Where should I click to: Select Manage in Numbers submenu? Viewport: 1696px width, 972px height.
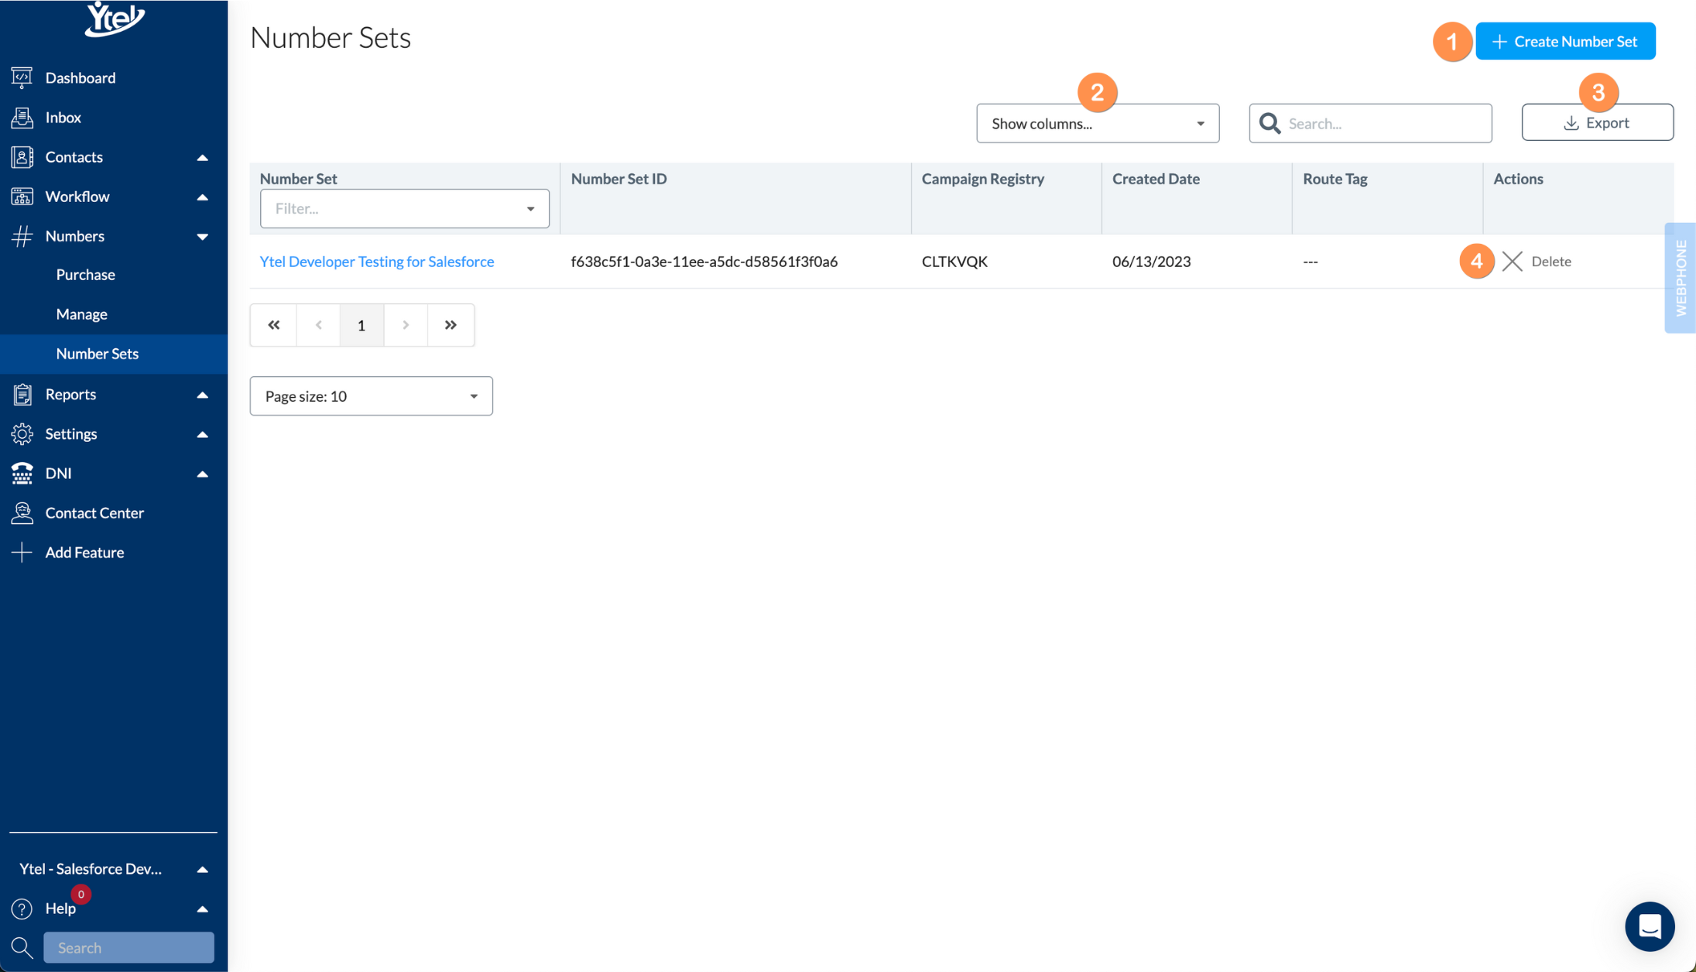point(81,314)
